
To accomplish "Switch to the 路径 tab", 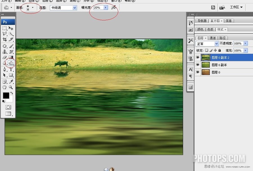I will [x=223, y=38].
